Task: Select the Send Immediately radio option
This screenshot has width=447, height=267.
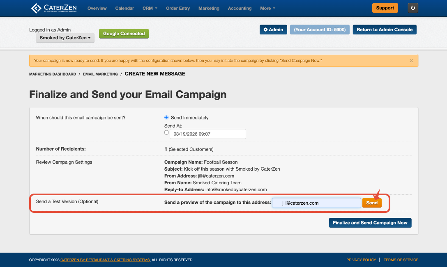Action: point(166,118)
